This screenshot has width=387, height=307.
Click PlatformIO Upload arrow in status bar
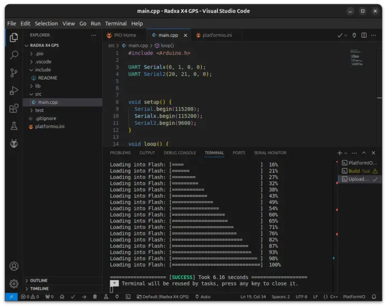point(84,297)
